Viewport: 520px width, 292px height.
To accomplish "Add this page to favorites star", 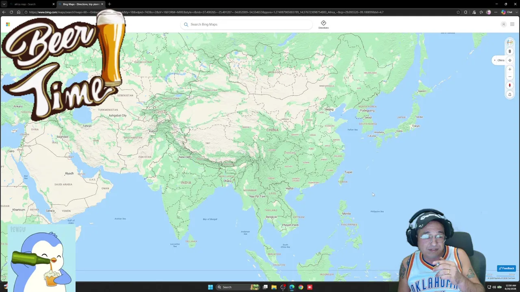I will coord(458,12).
